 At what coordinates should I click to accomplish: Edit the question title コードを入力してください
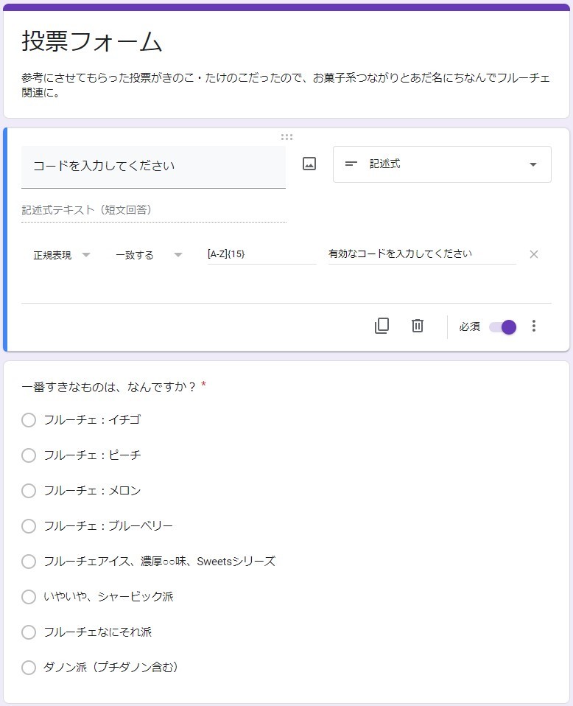153,166
